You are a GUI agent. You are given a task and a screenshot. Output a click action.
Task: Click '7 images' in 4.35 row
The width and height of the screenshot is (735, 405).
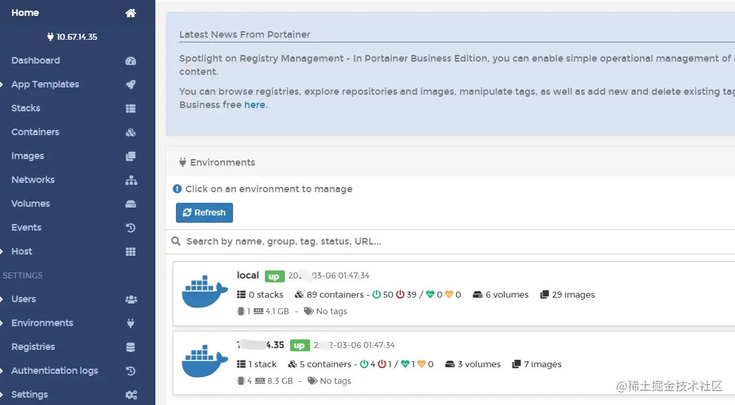pyautogui.click(x=542, y=365)
